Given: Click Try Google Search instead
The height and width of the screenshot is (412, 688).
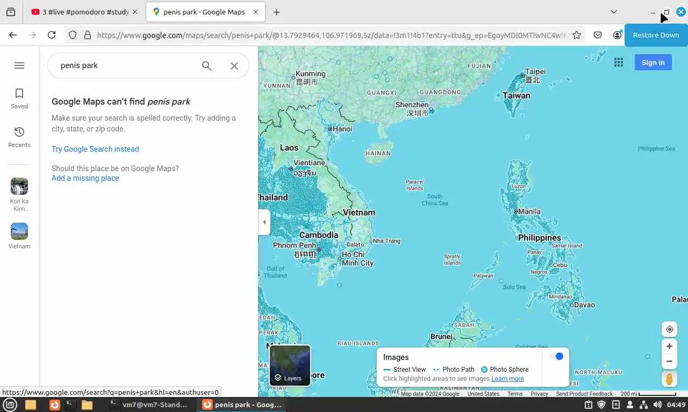Looking at the screenshot, I should coord(95,149).
